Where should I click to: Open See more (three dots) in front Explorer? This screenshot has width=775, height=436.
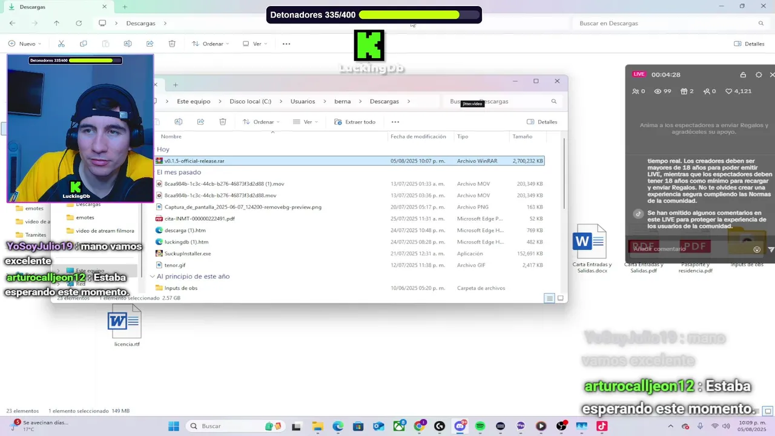pos(395,122)
